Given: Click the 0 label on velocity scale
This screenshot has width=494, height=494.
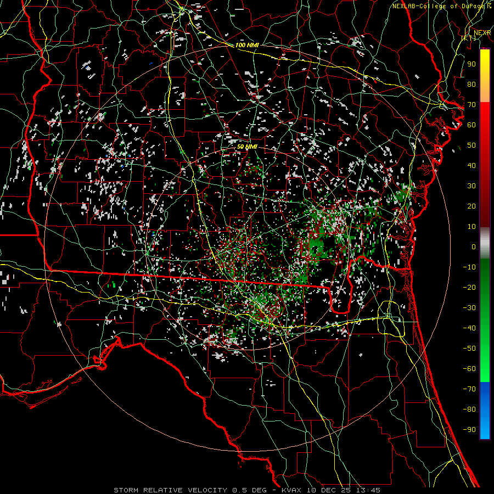Looking at the screenshot, I should click(474, 246).
